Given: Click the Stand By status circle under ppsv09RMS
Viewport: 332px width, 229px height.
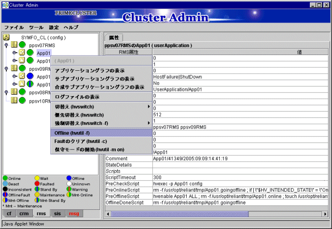Looking at the screenshot, I should [30, 84].
